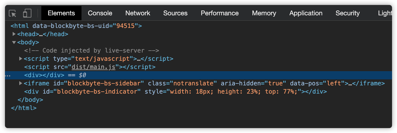The width and height of the screenshot is (397, 133).
Task: Select the html root element line
Action: [x=76, y=26]
